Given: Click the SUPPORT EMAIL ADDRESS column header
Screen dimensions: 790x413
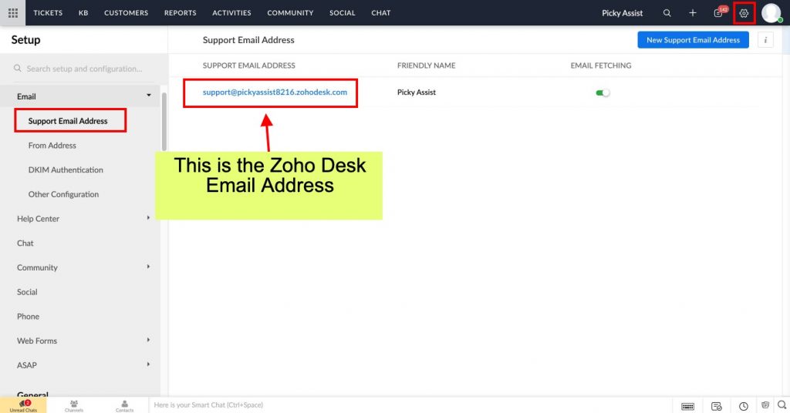Looking at the screenshot, I should coord(249,65).
